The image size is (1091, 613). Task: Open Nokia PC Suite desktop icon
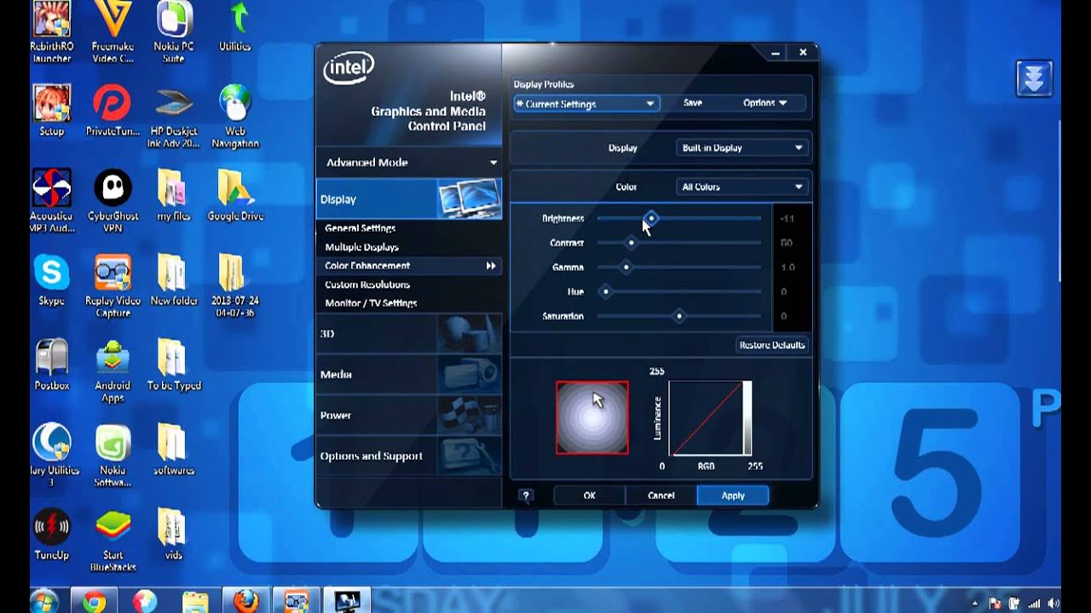click(x=174, y=32)
